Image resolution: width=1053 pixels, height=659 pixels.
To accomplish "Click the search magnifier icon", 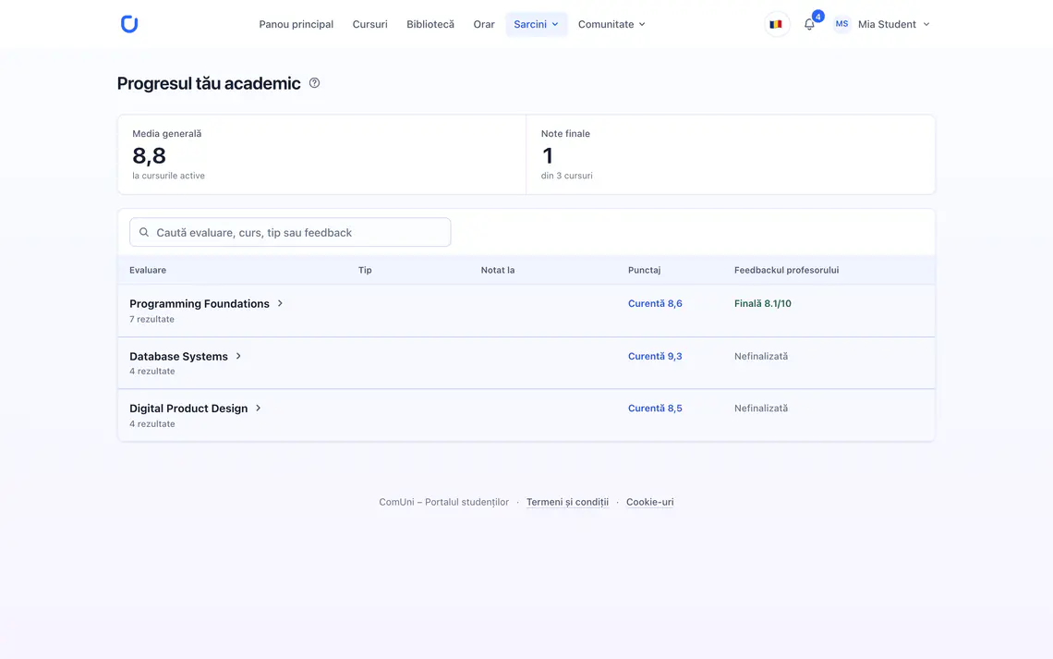I will pos(144,232).
